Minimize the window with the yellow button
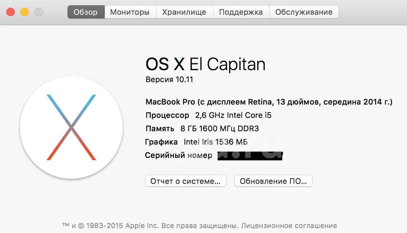Screen dimensions: 407x233 tap(25, 12)
